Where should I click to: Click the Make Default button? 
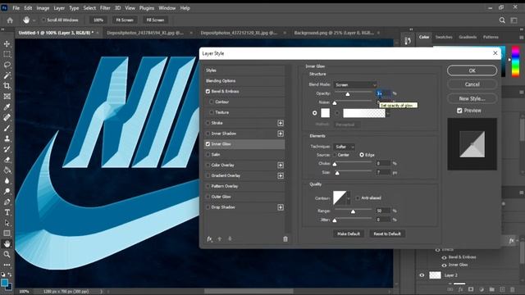[349, 234]
